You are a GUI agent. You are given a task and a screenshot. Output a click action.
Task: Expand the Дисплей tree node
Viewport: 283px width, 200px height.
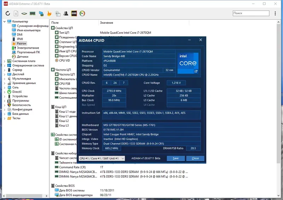pyautogui.click(x=5, y=74)
